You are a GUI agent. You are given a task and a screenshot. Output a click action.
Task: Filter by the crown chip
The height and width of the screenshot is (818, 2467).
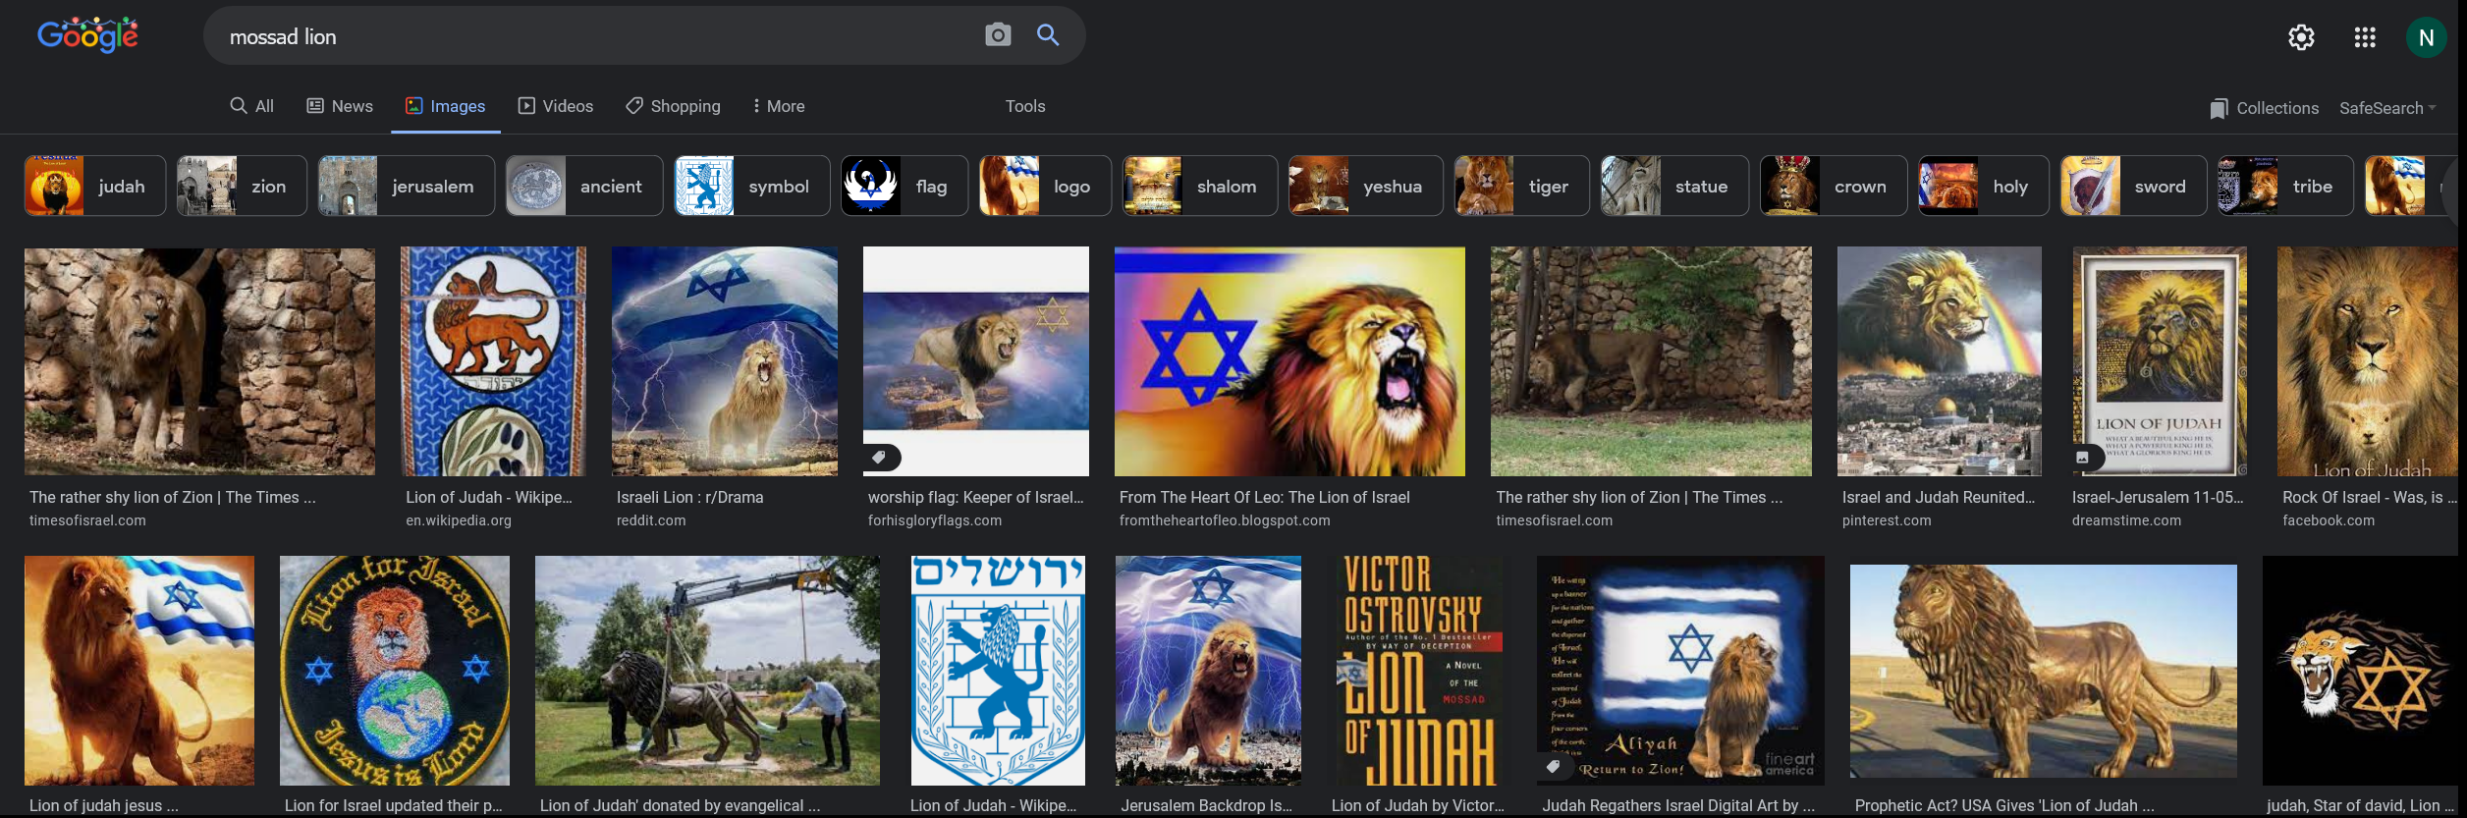coord(1834,186)
